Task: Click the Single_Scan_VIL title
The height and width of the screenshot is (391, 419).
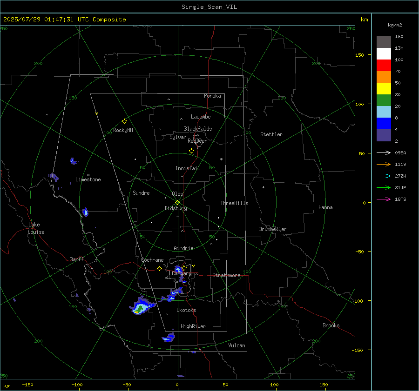Action: pos(209,7)
